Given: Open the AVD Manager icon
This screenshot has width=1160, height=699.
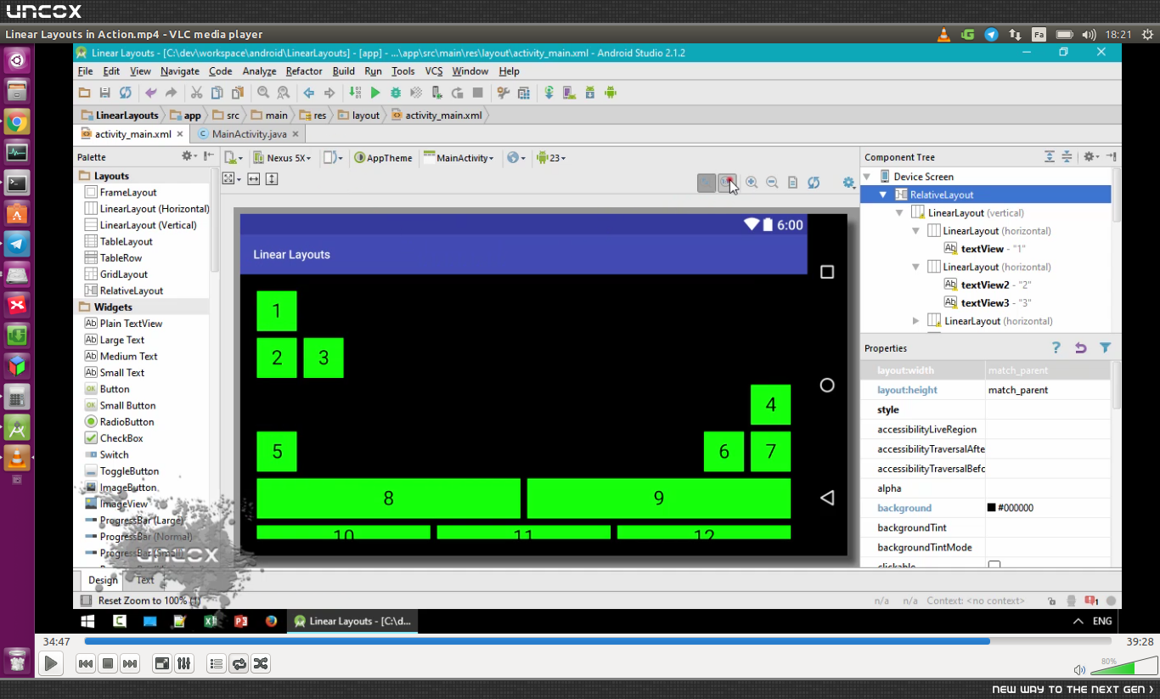Looking at the screenshot, I should (569, 93).
